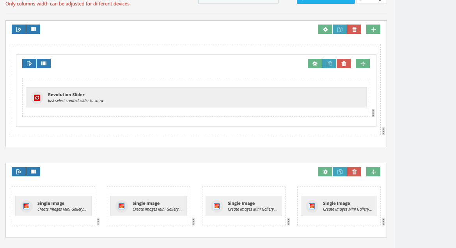Click the fourth 'Create Images Mini Gallery...' description
Viewport: 456px width, 248px height.
point(347,209)
